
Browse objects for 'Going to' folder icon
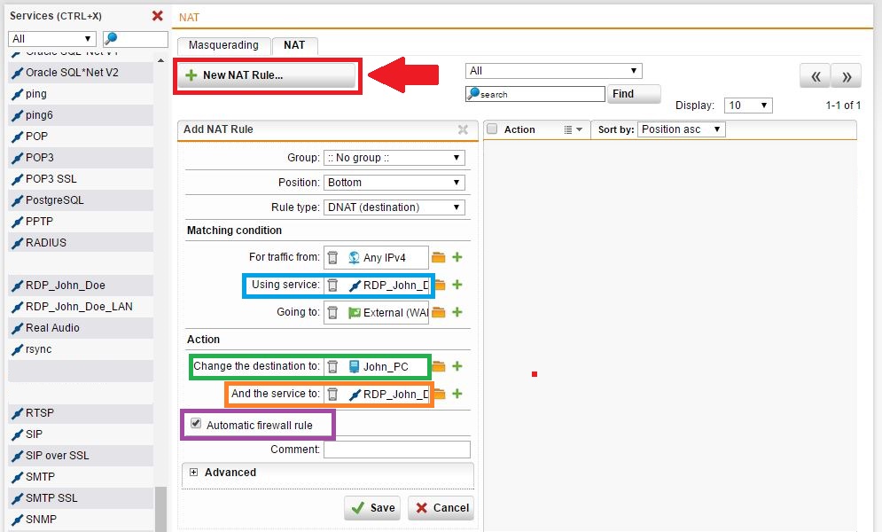point(438,312)
